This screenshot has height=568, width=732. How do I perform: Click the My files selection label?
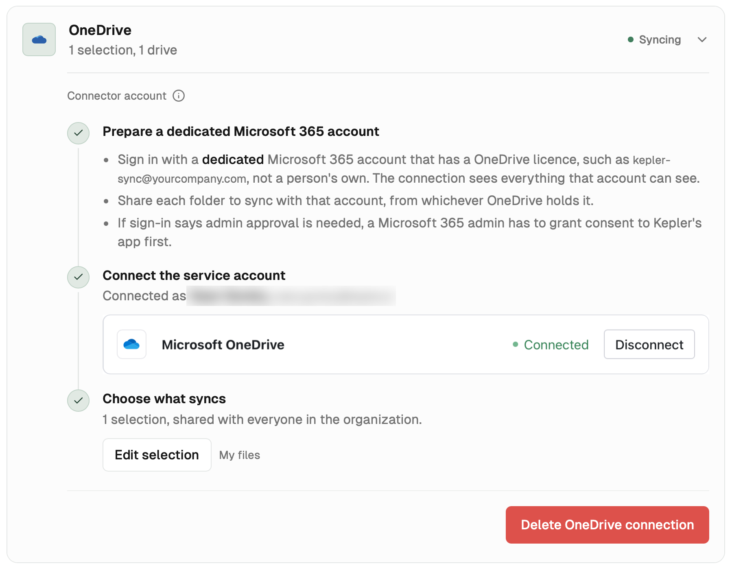[240, 455]
